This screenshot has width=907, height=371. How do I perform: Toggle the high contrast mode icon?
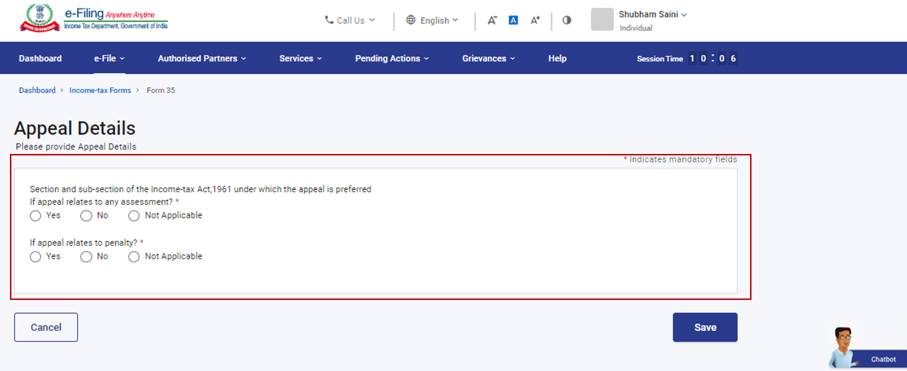point(567,20)
